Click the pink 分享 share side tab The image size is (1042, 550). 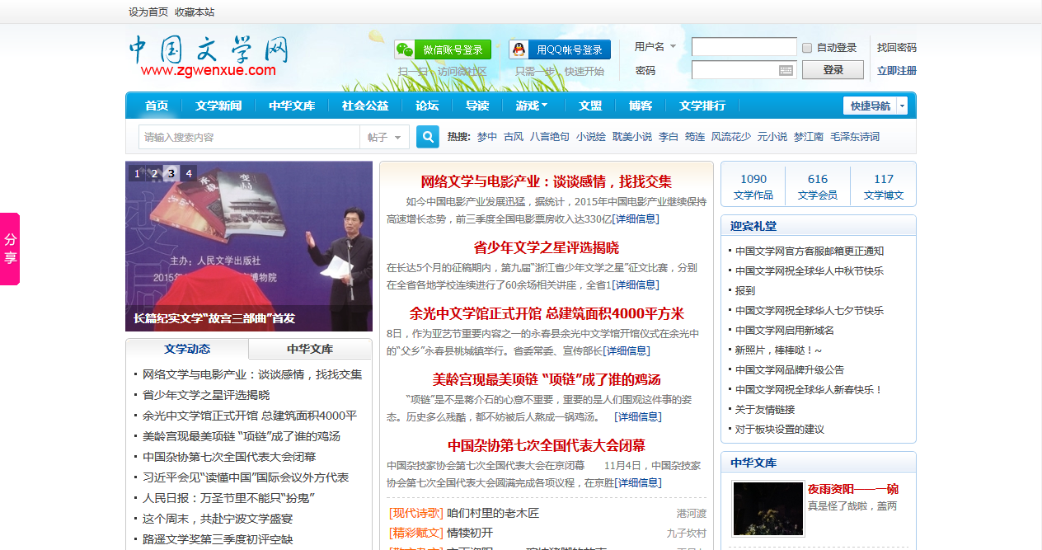pos(10,249)
